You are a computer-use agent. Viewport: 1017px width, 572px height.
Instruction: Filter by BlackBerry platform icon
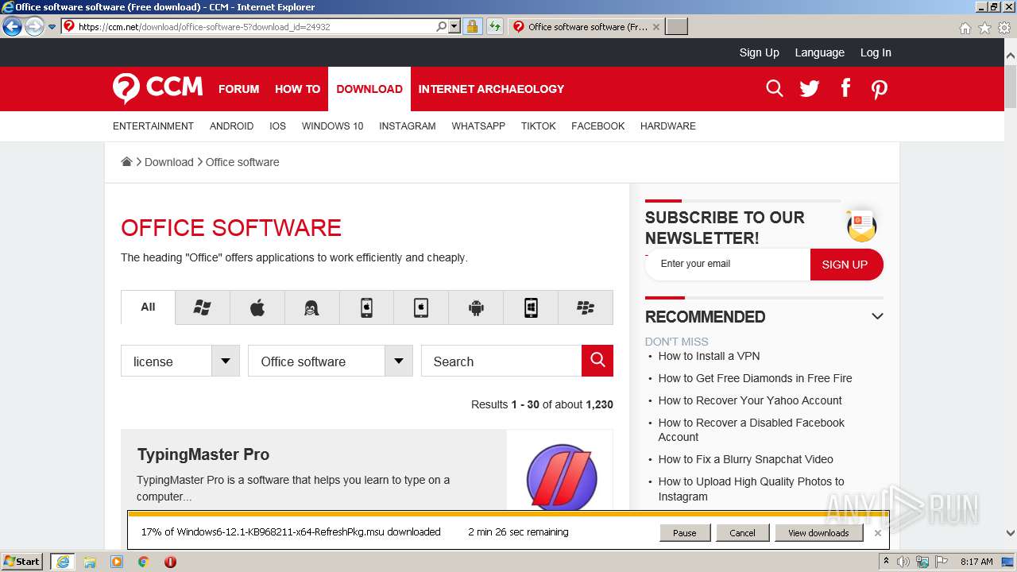tap(586, 307)
